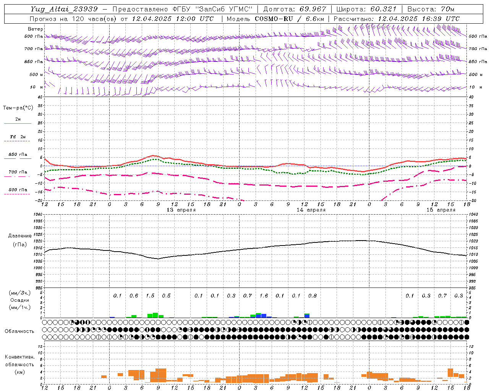Click '10 м' label right of wind panel
The image size is (489, 391).
[475, 87]
